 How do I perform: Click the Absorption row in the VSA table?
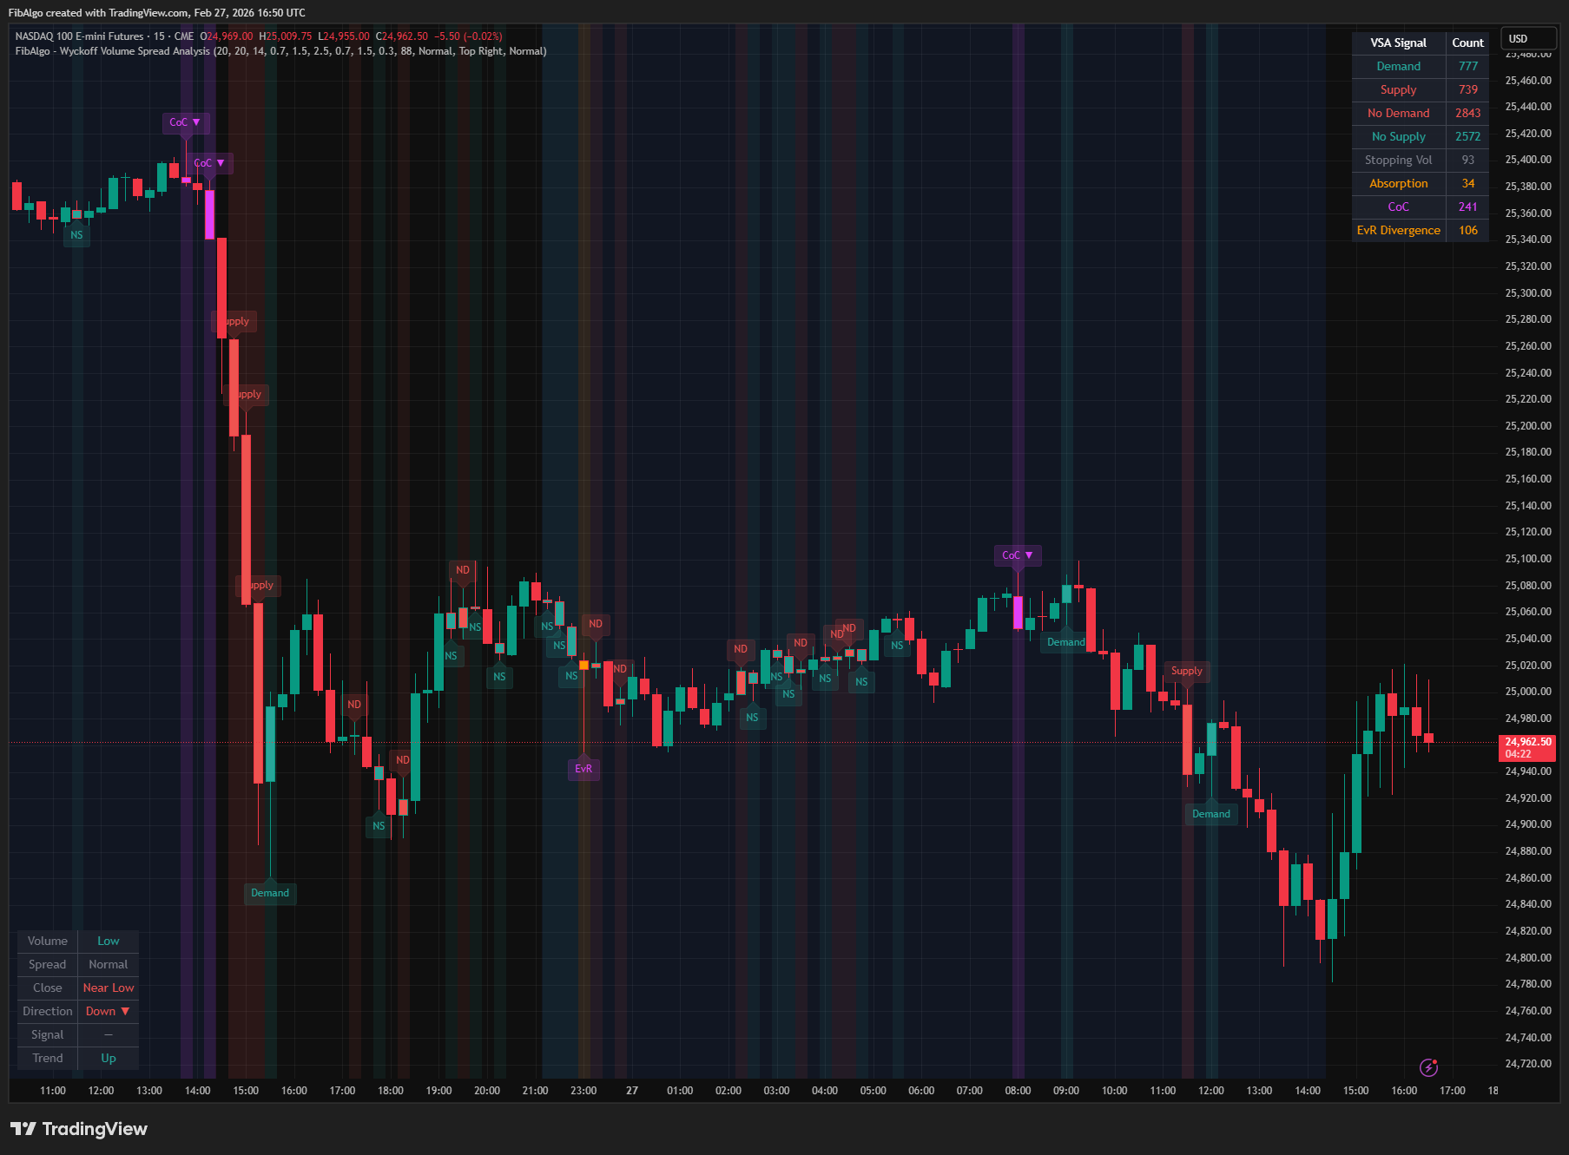(x=1398, y=183)
